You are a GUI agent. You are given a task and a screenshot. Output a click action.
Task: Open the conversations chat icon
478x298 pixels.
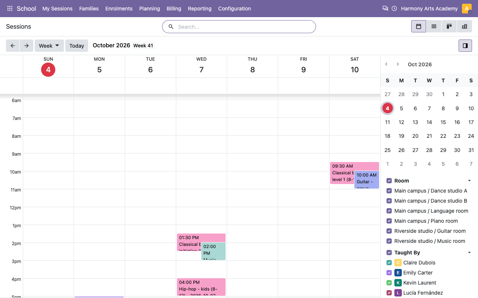385,9
